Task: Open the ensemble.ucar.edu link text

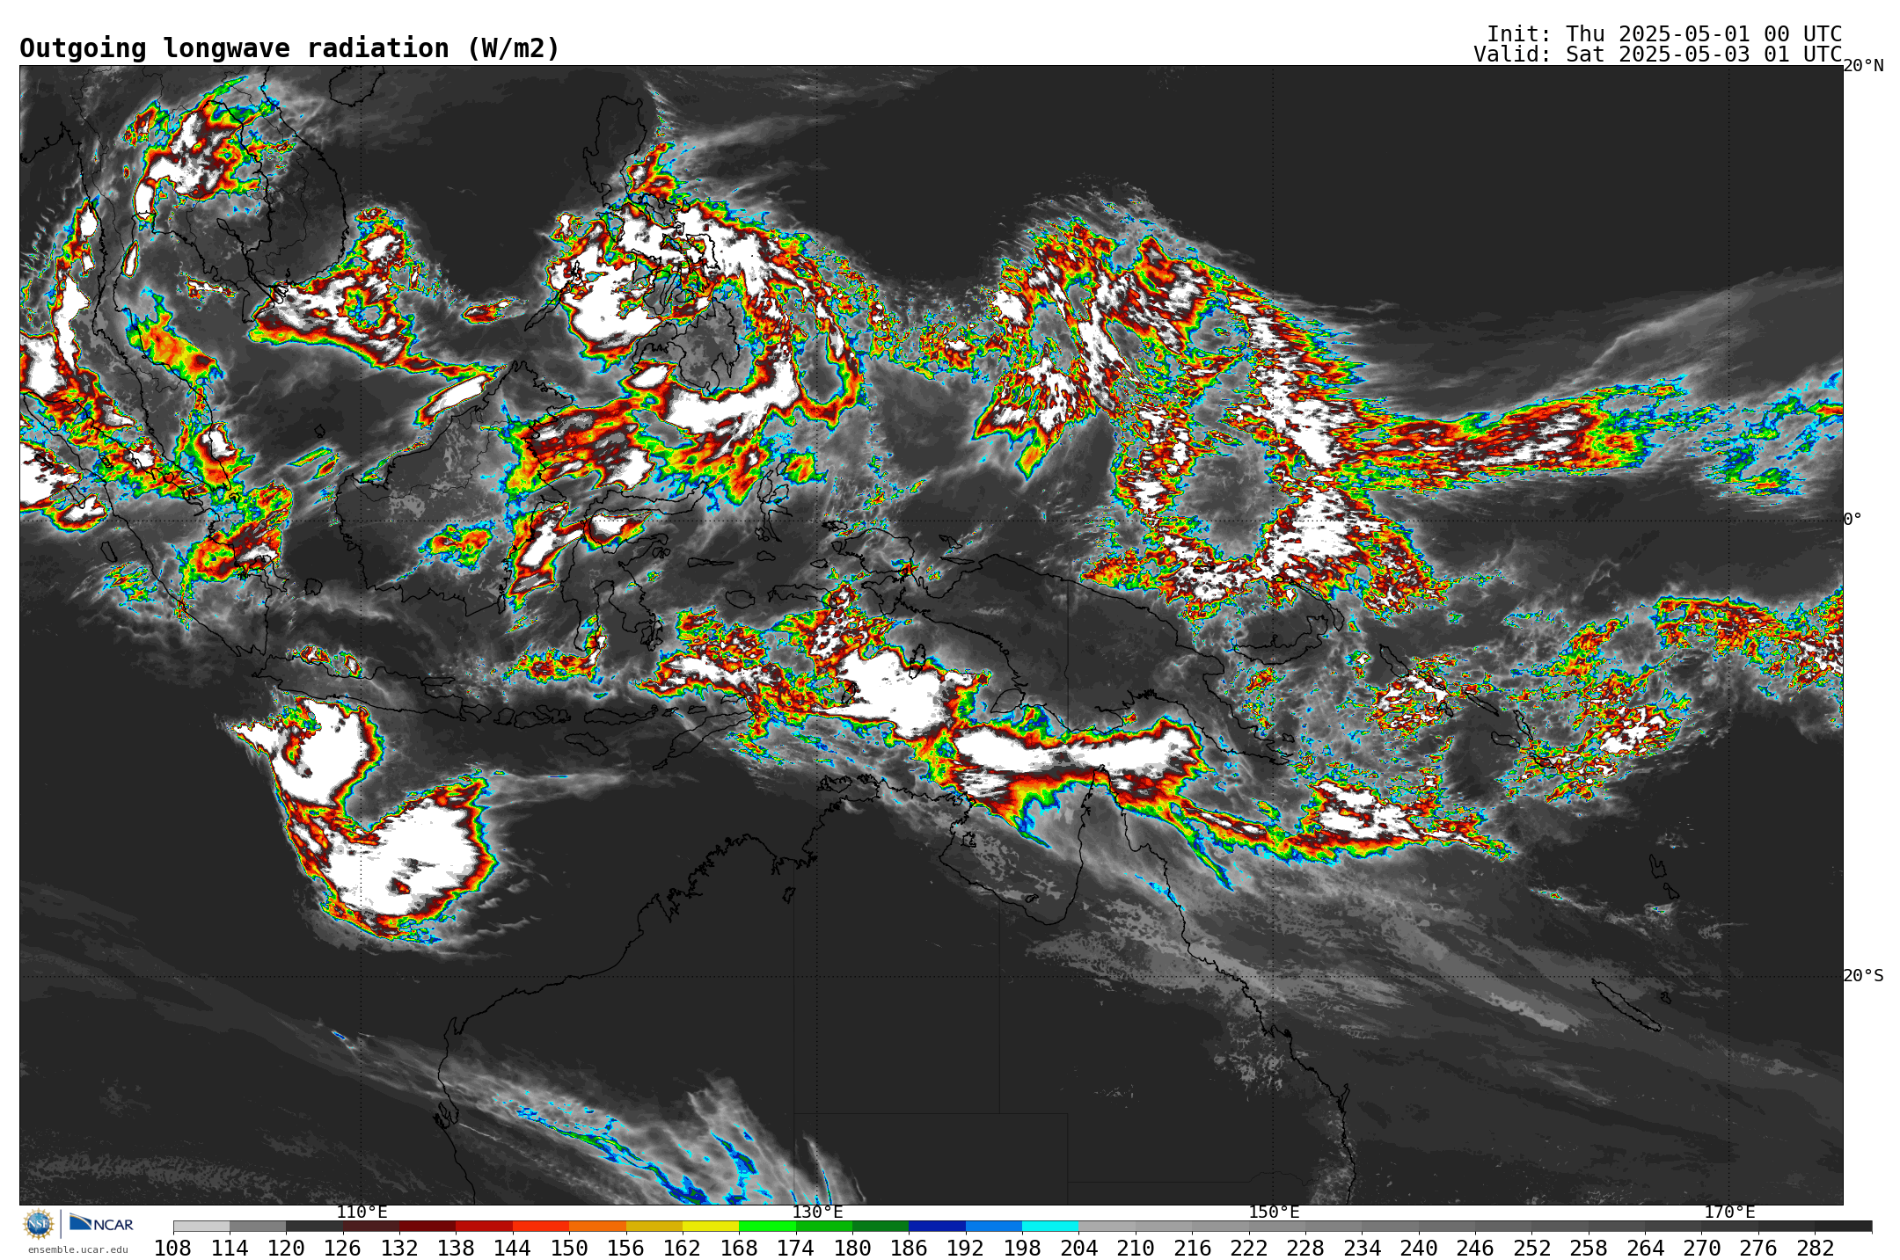Action: click(x=78, y=1249)
